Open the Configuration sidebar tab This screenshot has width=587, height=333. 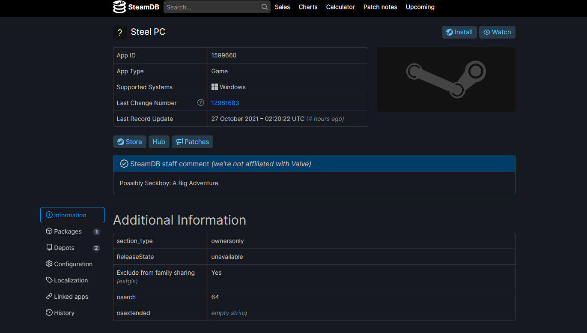pos(73,264)
